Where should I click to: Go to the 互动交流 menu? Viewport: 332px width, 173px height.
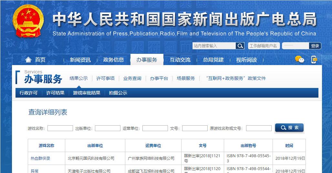(x=180, y=60)
